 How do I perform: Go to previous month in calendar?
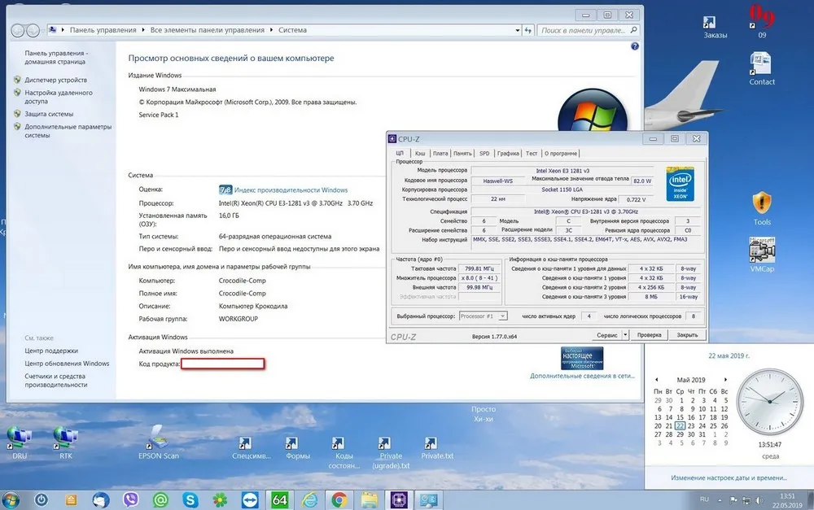[657, 380]
